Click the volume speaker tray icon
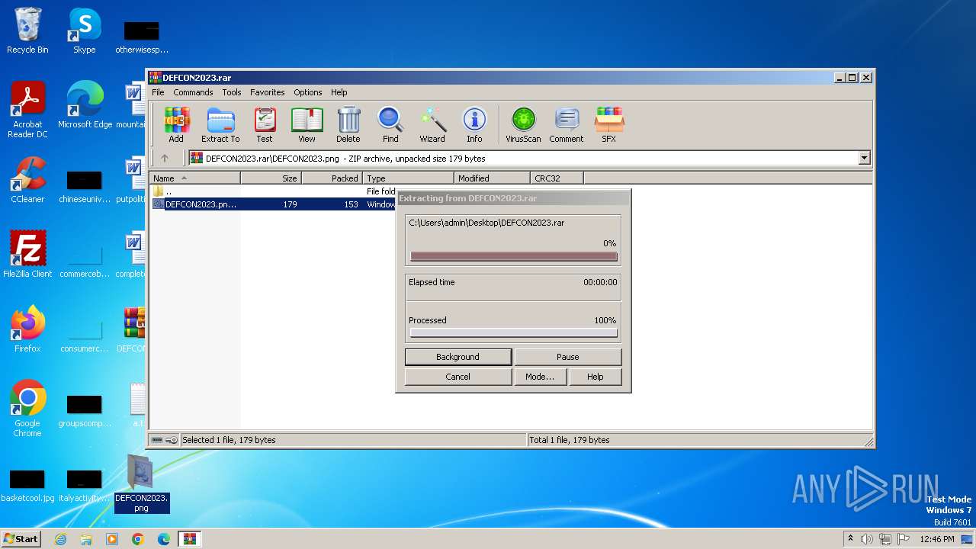 click(867, 539)
